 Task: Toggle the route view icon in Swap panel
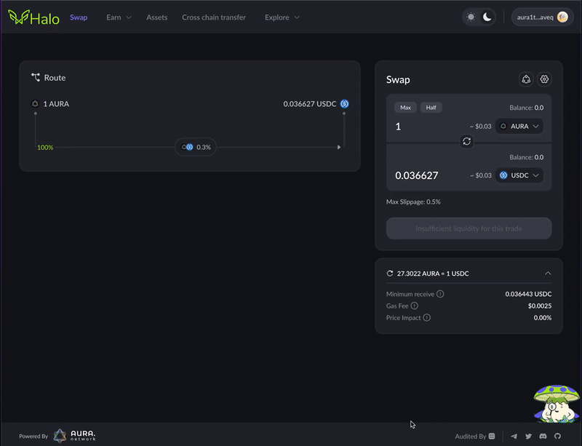pos(526,79)
